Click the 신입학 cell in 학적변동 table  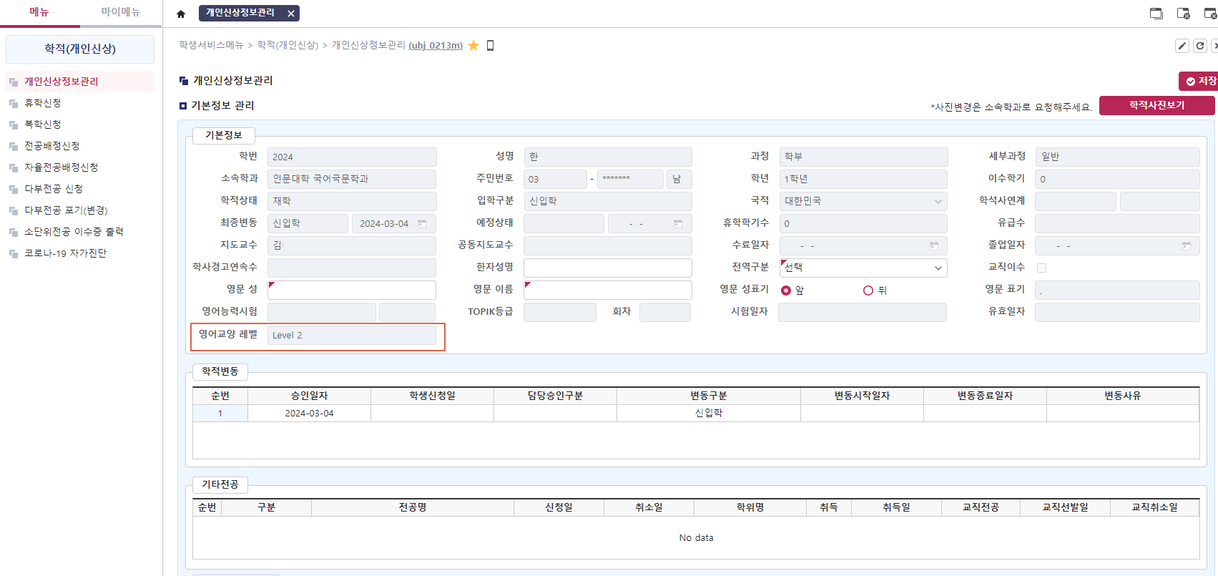point(709,414)
